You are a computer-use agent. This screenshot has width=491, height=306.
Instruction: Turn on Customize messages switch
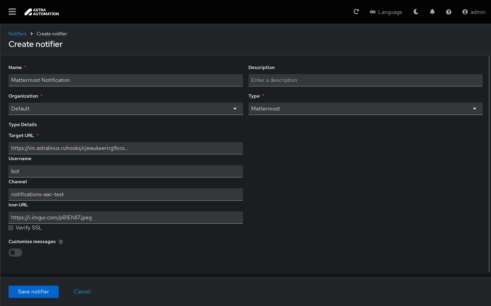point(15,253)
